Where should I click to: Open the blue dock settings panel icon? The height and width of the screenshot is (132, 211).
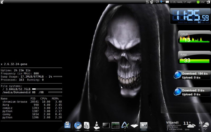click(68, 125)
